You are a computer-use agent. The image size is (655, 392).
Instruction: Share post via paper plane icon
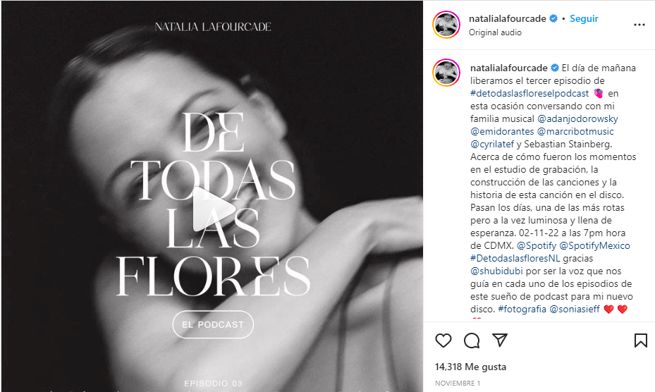(500, 340)
